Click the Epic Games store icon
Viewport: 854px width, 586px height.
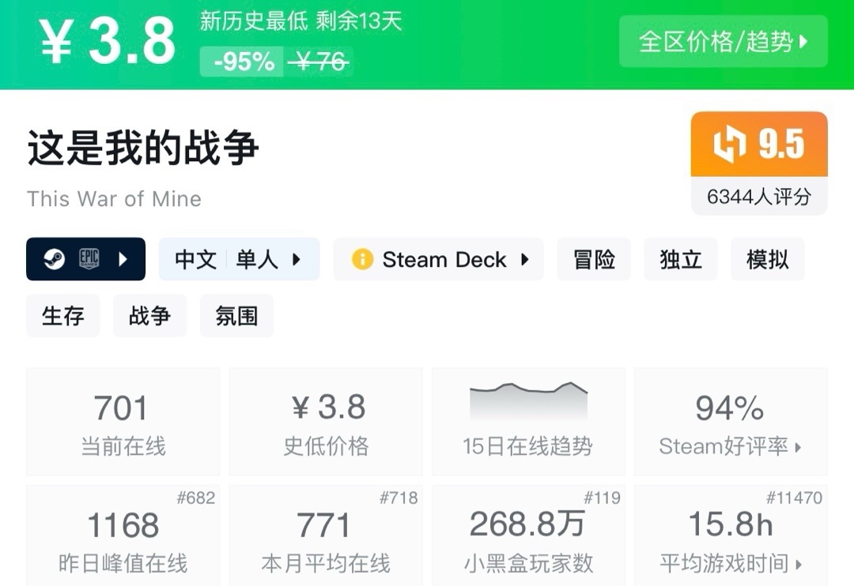pos(89,259)
